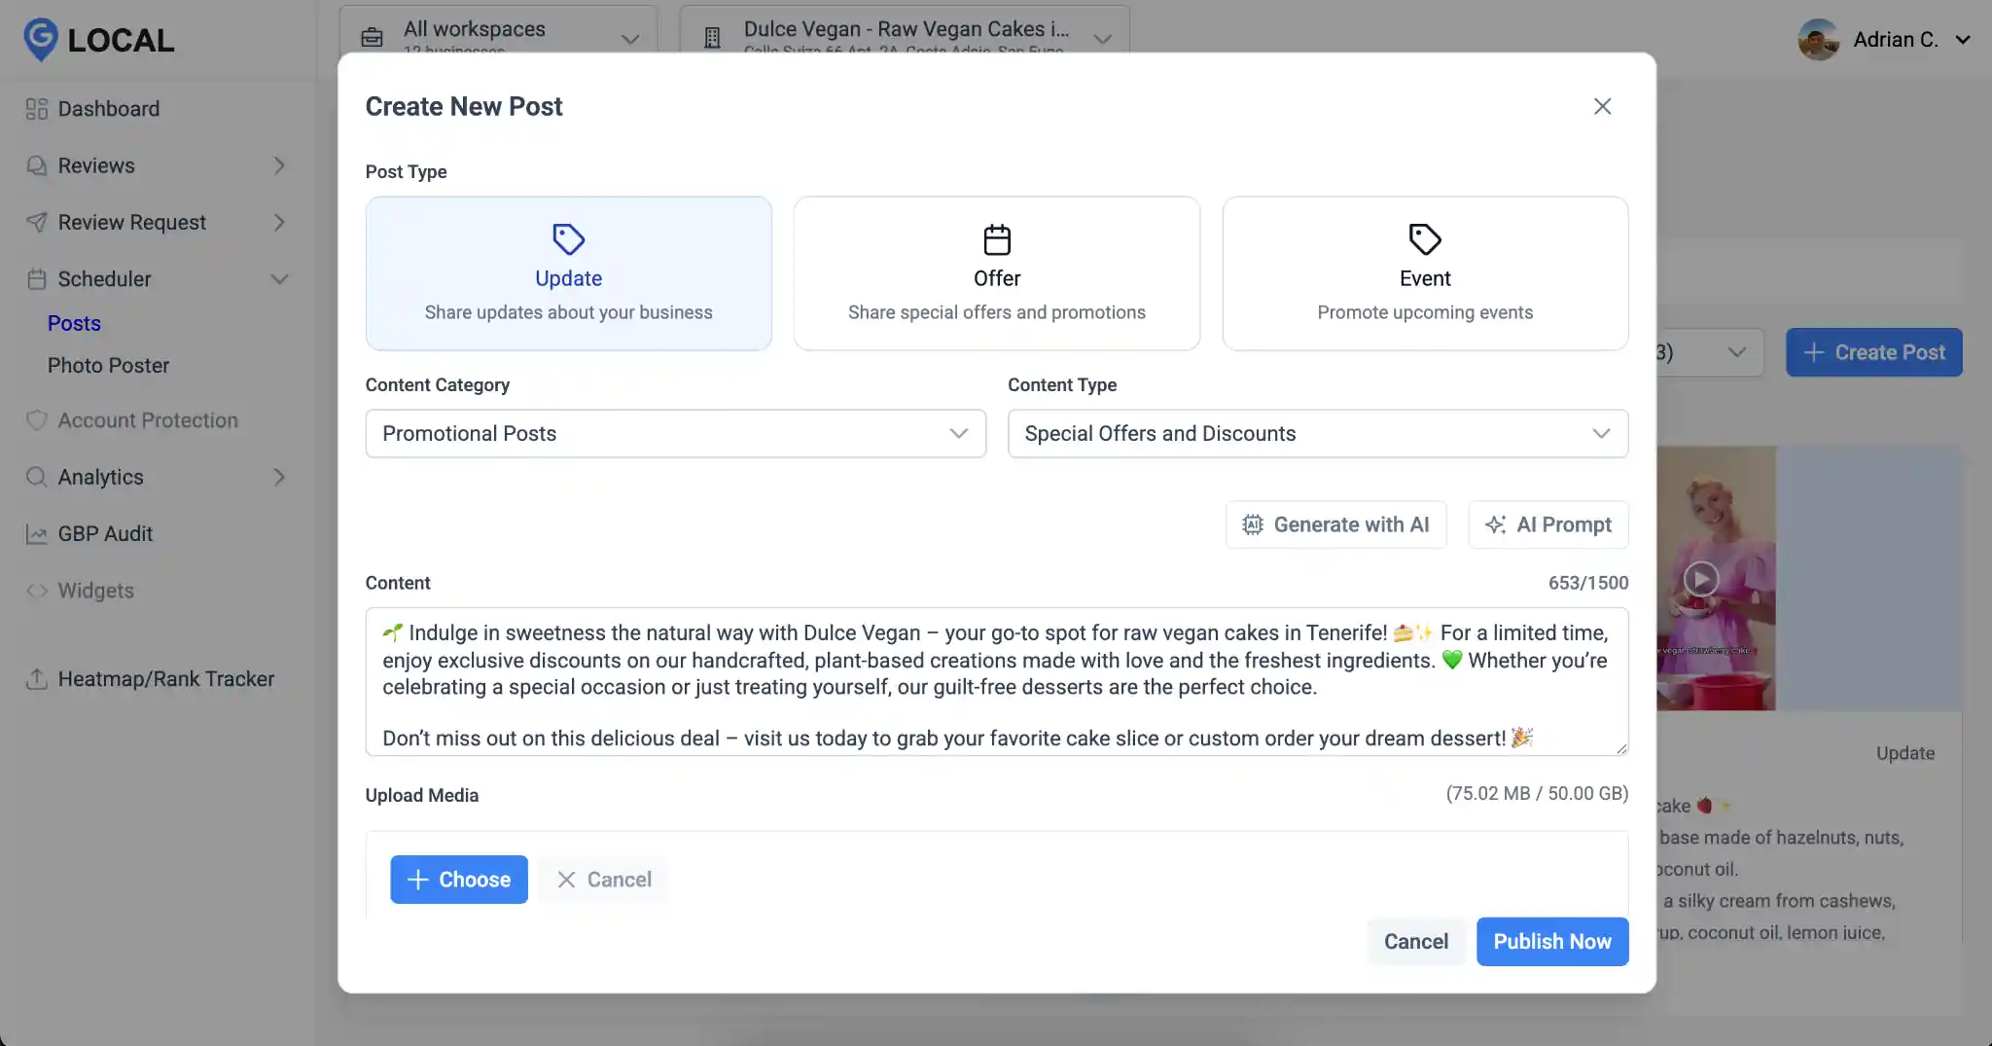Click the Generate with AI button
Screen dimensions: 1992x1046
(x=1336, y=524)
